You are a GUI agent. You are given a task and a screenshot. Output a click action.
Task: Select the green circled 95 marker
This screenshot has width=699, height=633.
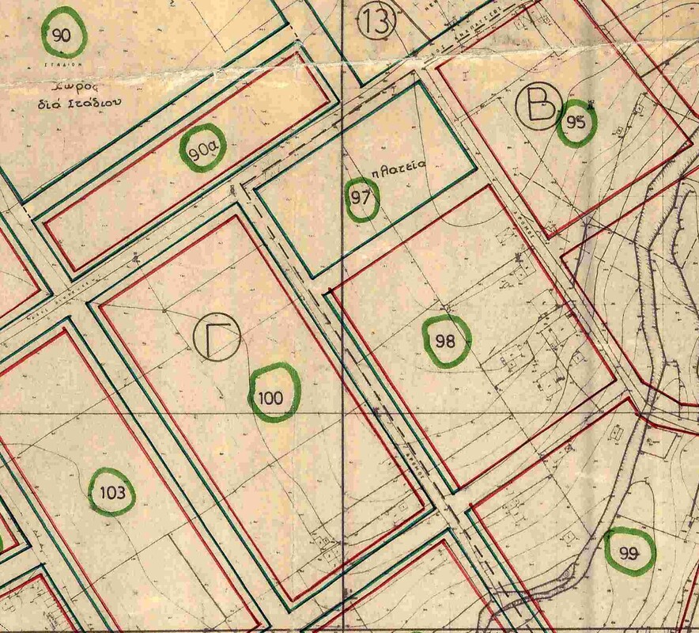click(x=576, y=123)
